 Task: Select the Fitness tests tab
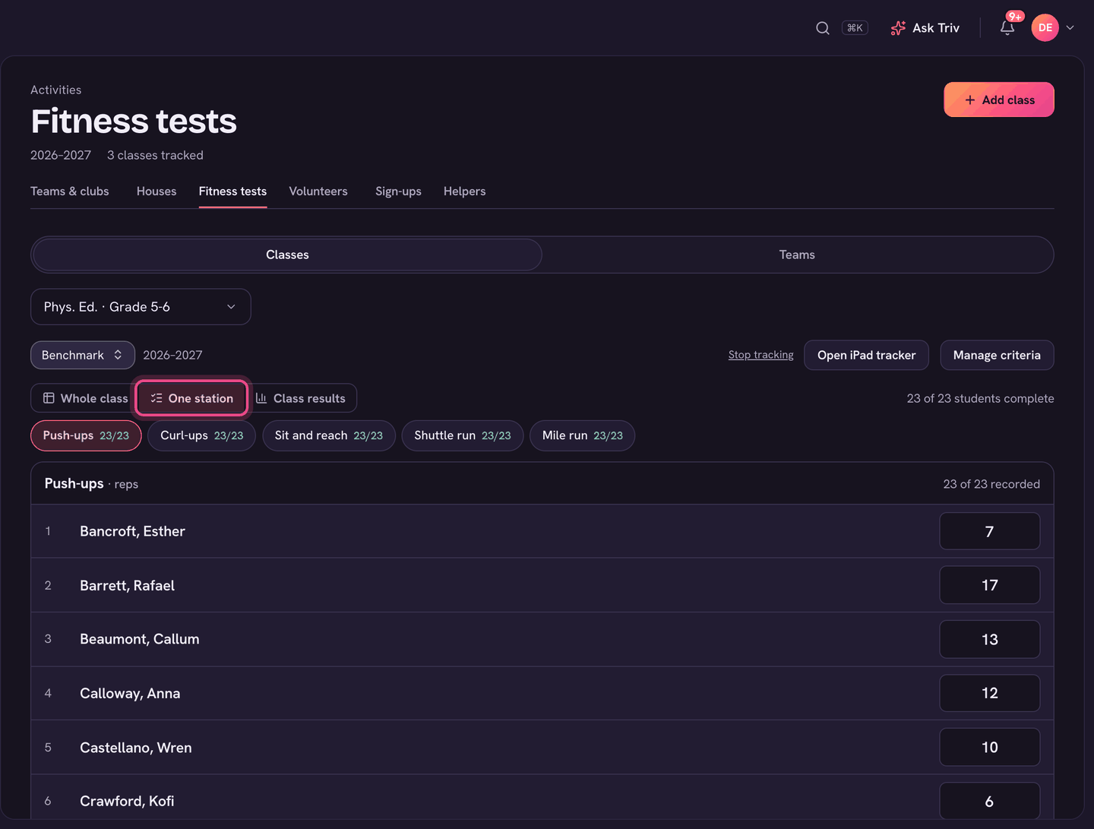point(232,191)
